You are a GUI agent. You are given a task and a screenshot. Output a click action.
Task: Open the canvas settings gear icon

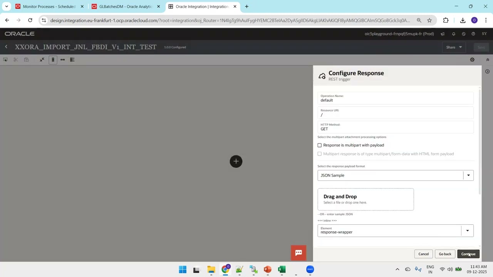pyautogui.click(x=472, y=60)
